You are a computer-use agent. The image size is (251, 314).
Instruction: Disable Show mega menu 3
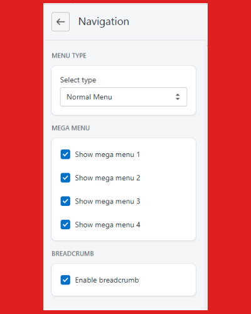pyautogui.click(x=65, y=202)
